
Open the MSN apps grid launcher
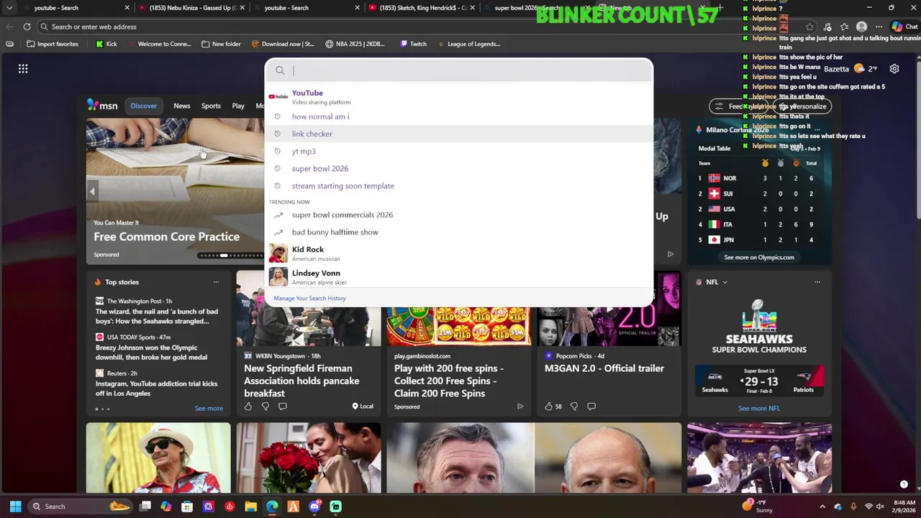[23, 68]
